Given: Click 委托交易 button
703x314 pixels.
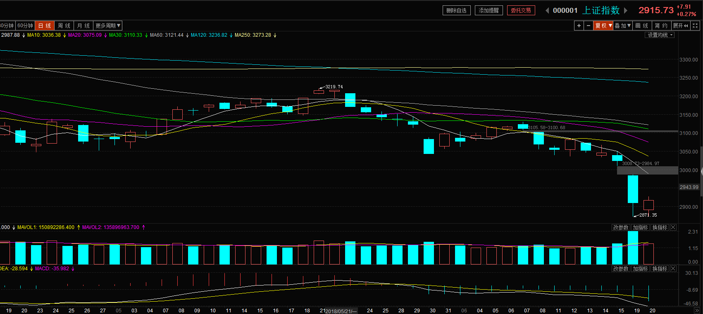Looking at the screenshot, I should tap(521, 10).
